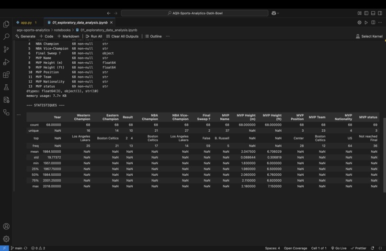
Task: Open the Manage settings gear
Action: click(6, 239)
